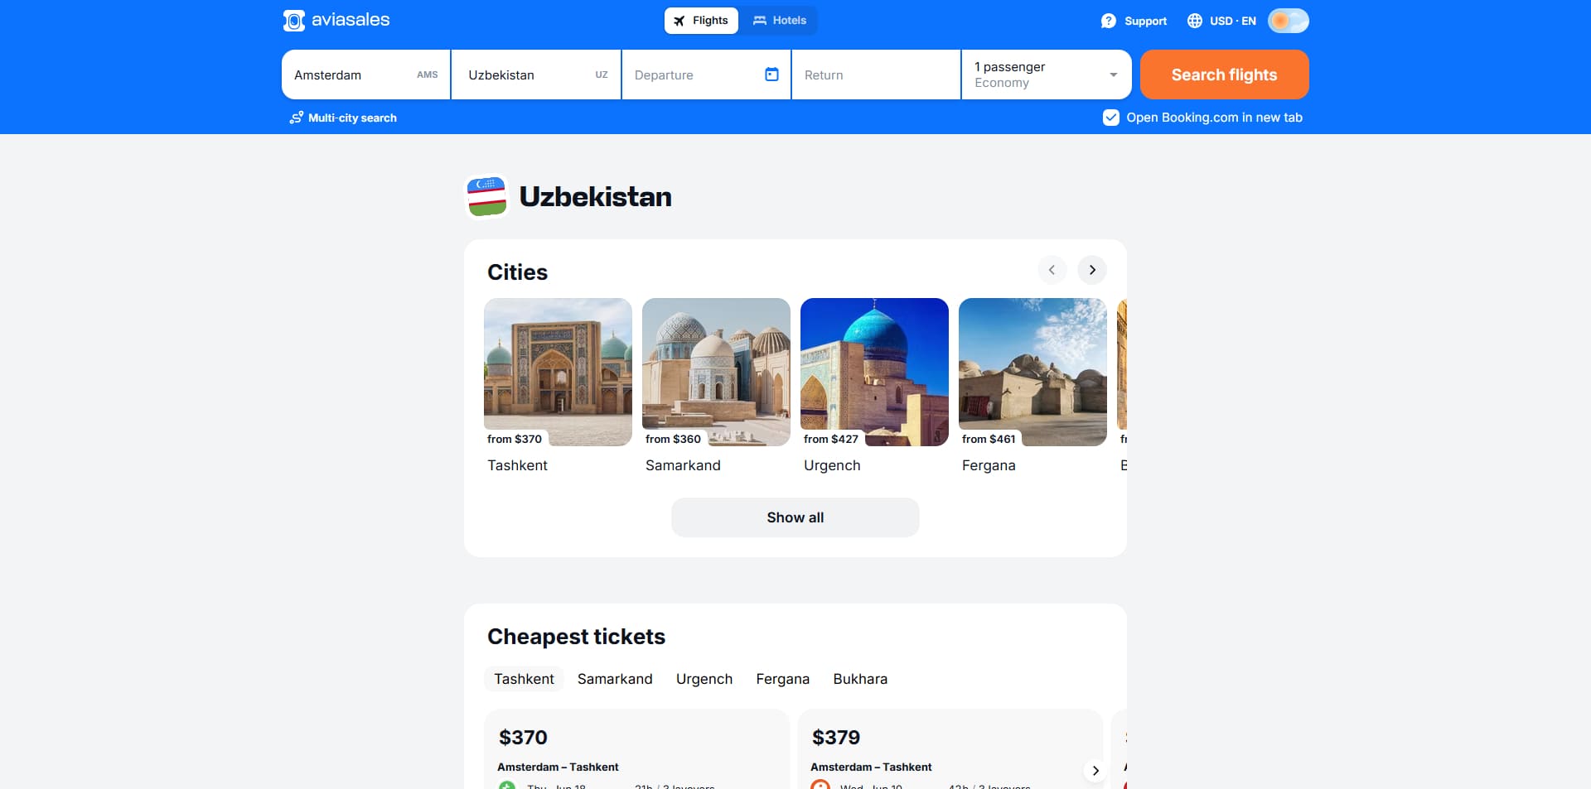Open the aviasales logo homepage link
The width and height of the screenshot is (1591, 789).
click(336, 20)
